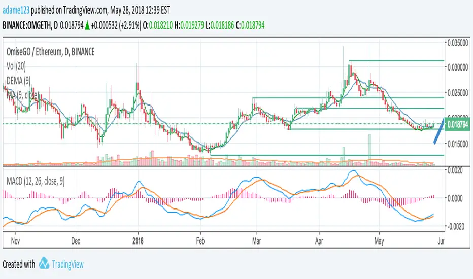Click the high value H:0.019279
The image size is (473, 279).
[189, 26]
